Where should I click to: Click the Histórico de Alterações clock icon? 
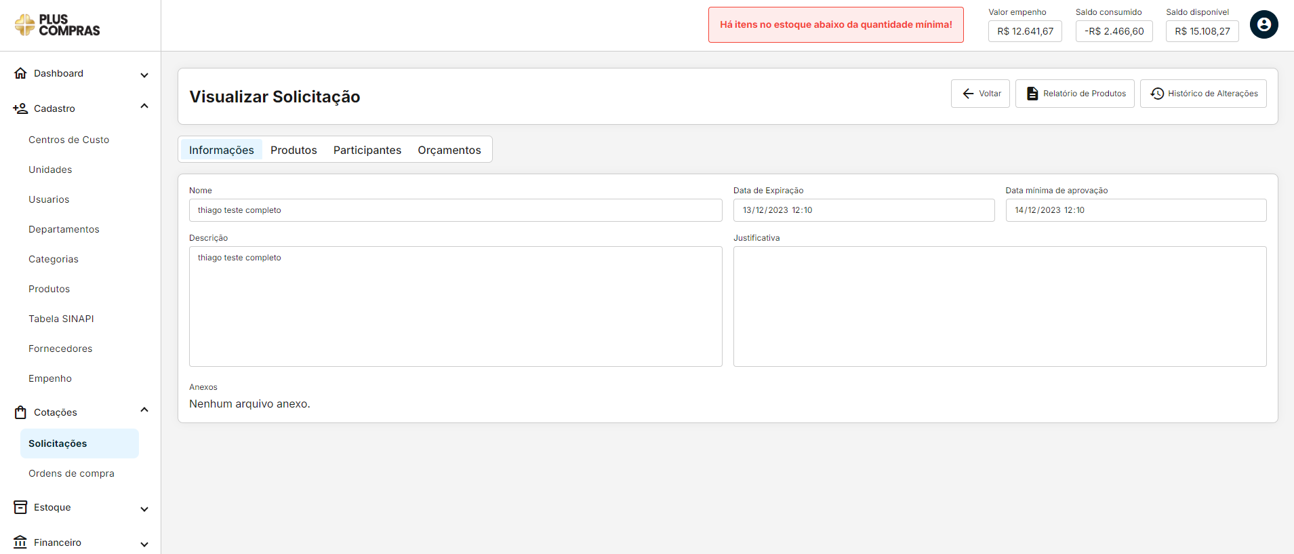[x=1157, y=94]
